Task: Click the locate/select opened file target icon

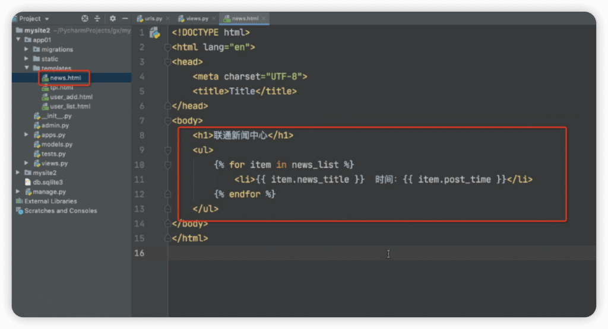Action: pos(84,18)
